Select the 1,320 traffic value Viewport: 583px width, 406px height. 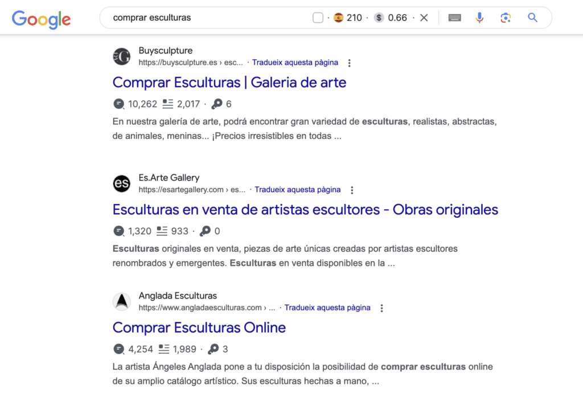(139, 231)
